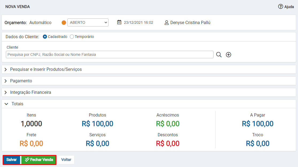The image size is (298, 167).
Task: Open the ABERTO status dropdown
Action: pyautogui.click(x=88, y=22)
